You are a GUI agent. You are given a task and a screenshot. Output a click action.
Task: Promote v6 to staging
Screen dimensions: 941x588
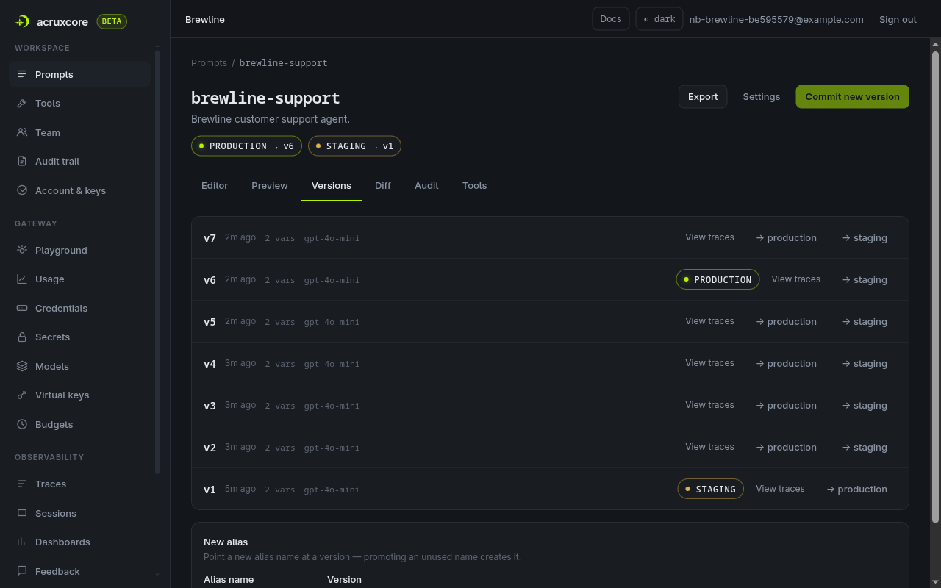click(865, 280)
